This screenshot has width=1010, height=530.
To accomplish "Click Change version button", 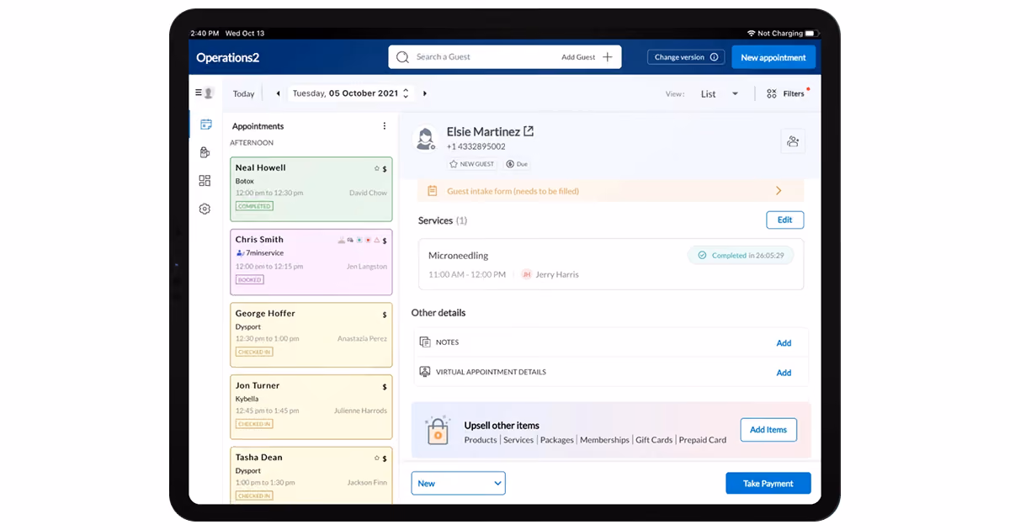I will [x=686, y=57].
